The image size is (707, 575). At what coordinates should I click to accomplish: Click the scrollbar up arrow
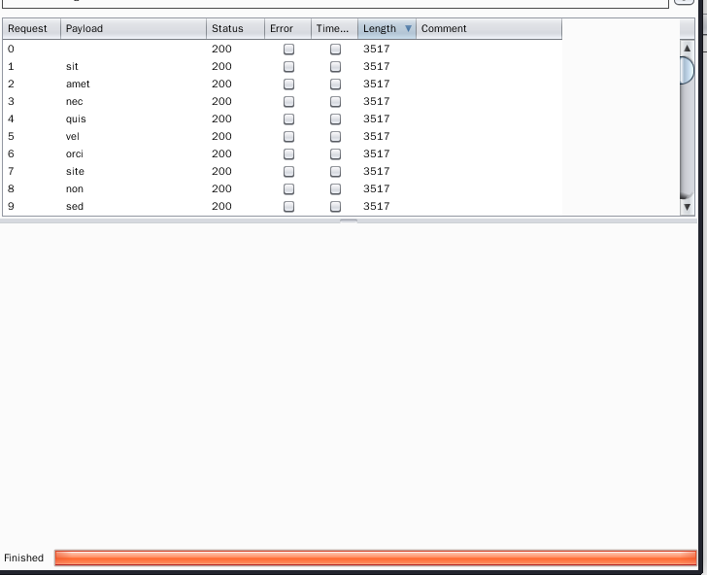(687, 48)
